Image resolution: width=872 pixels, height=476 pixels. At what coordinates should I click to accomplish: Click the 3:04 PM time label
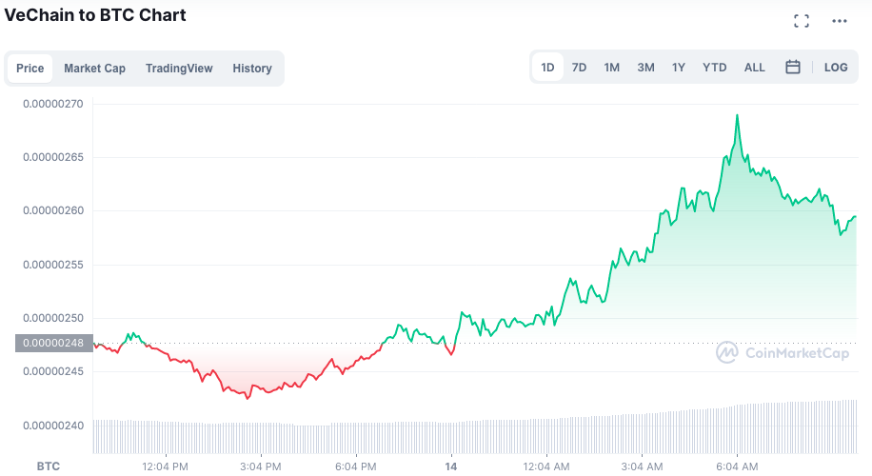click(260, 466)
